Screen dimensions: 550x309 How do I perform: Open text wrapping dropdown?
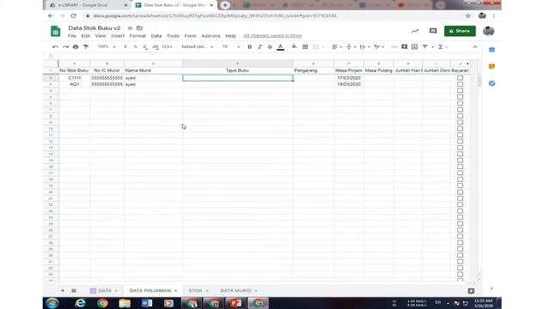pos(364,46)
